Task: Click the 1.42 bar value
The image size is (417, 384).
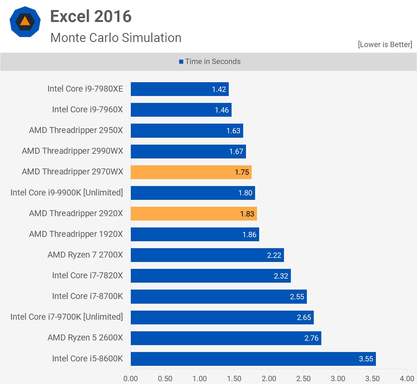Action: pos(219,89)
